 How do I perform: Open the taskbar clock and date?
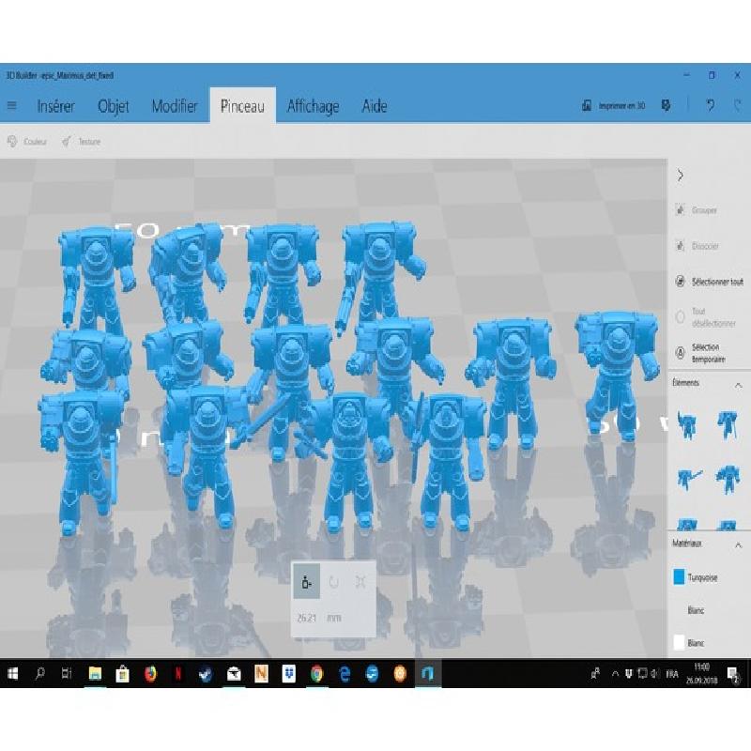tap(701, 674)
